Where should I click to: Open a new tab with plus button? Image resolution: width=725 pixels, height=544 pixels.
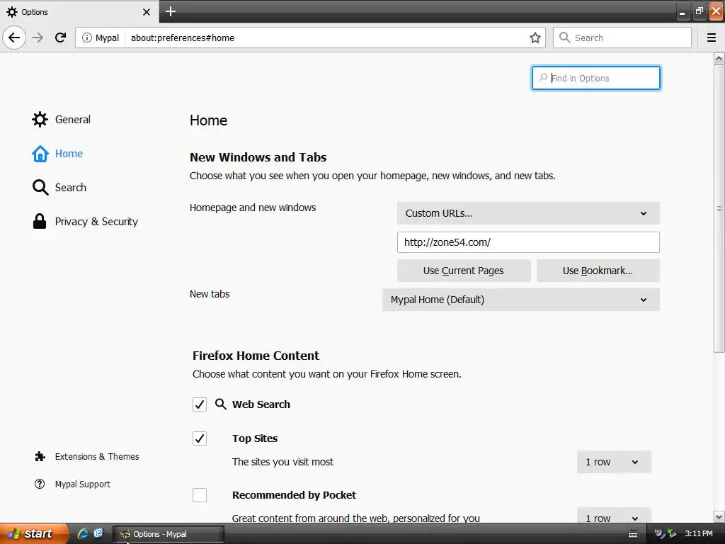tap(171, 11)
